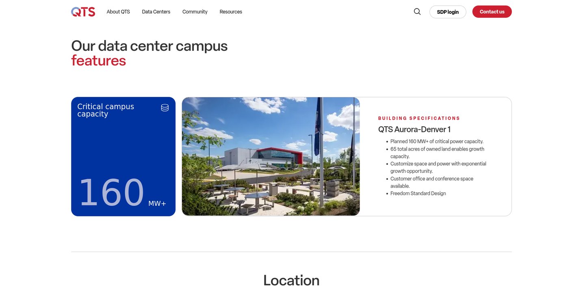Click the QTS Aurora-Denver 1 heading

point(414,129)
